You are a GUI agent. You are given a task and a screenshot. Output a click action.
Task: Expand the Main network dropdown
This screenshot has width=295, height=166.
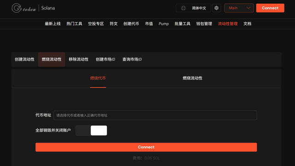point(239,8)
